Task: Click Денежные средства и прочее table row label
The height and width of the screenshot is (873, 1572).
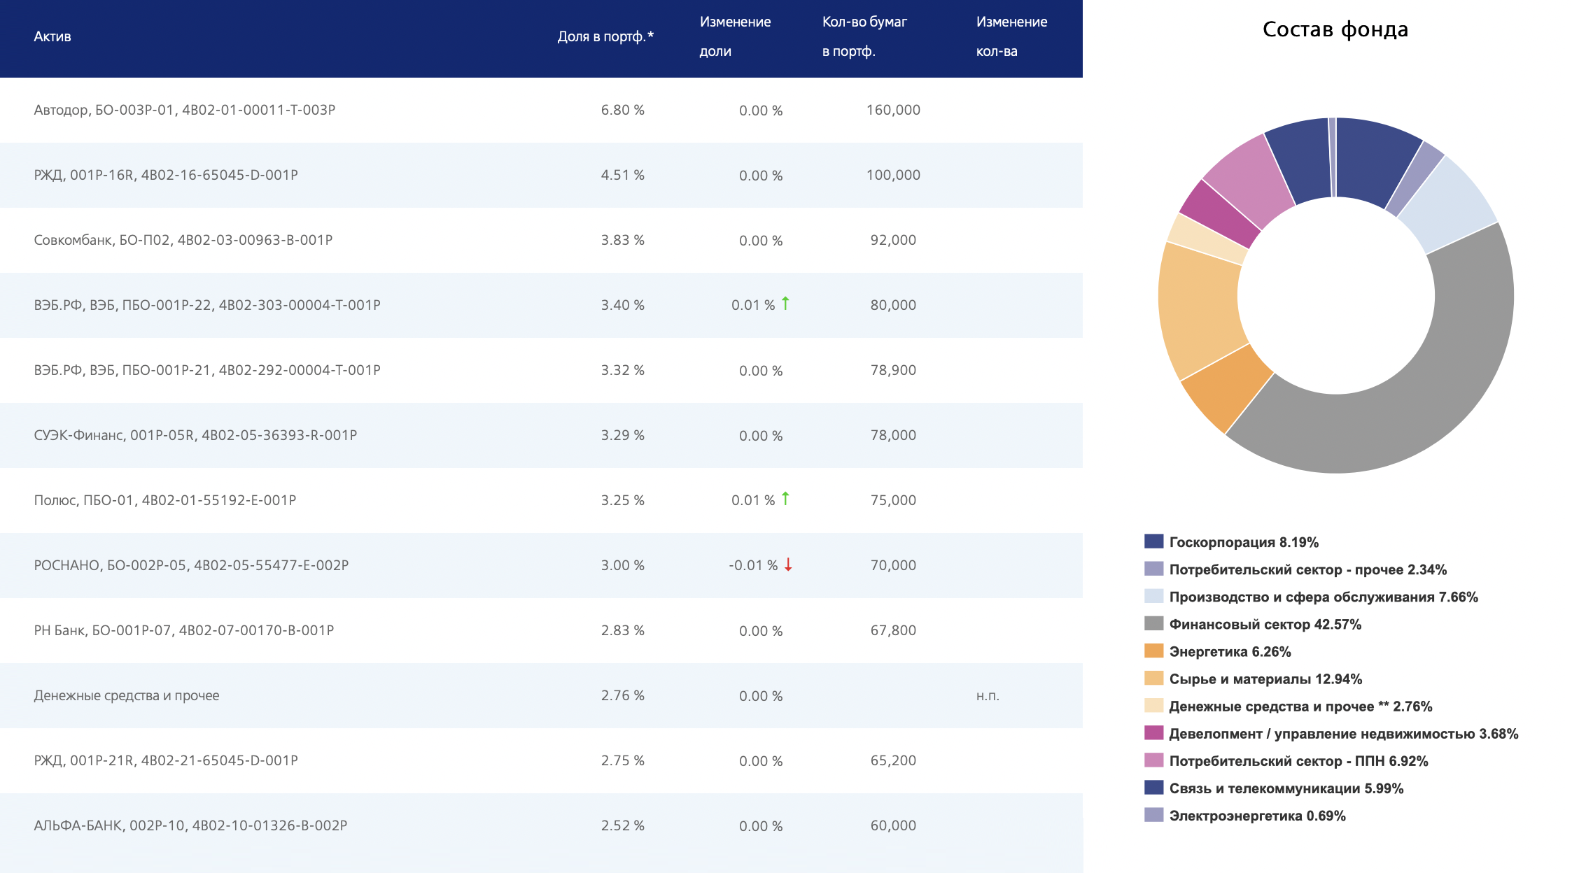Action: coord(127,695)
